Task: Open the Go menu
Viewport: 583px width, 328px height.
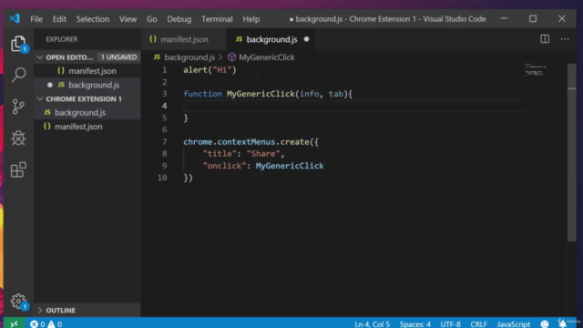Action: pos(152,19)
